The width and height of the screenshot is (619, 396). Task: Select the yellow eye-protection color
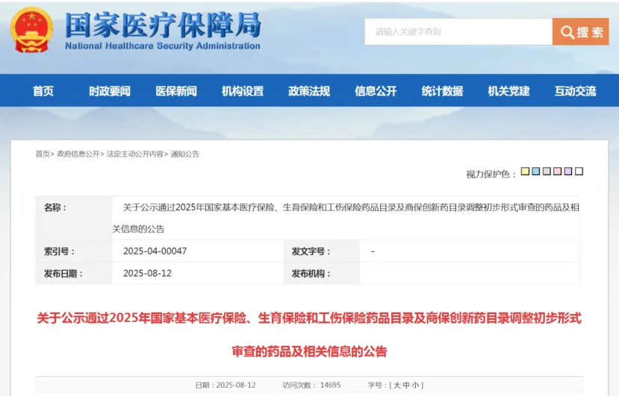[x=525, y=172]
